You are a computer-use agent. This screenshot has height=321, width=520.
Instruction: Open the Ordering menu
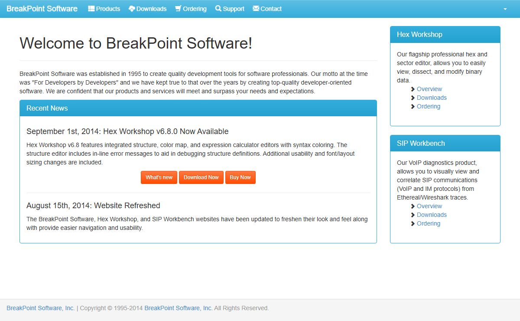click(x=191, y=9)
